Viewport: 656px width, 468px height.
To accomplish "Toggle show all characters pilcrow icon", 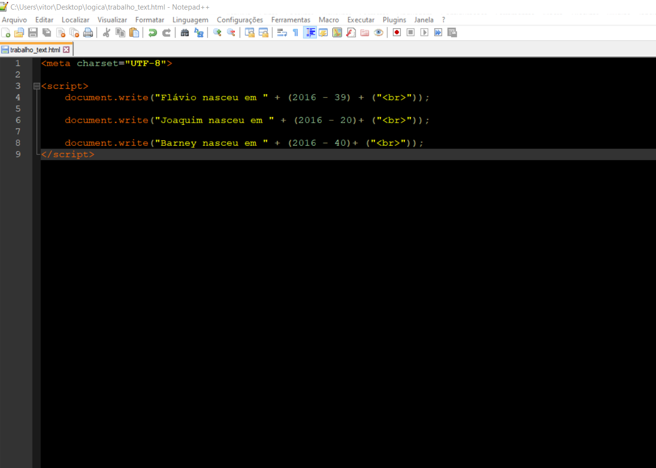I will (296, 33).
